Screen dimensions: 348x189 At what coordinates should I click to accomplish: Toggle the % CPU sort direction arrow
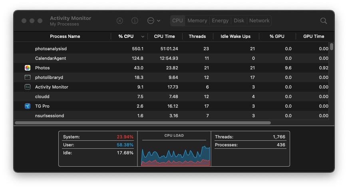point(143,37)
